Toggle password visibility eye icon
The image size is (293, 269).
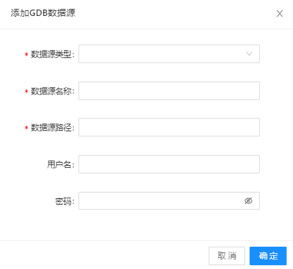tap(248, 201)
